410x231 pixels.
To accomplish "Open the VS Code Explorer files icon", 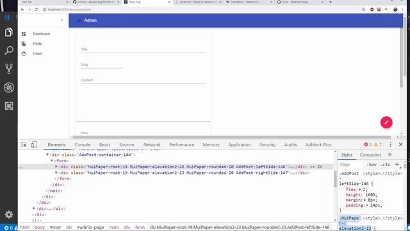I will [8, 32].
